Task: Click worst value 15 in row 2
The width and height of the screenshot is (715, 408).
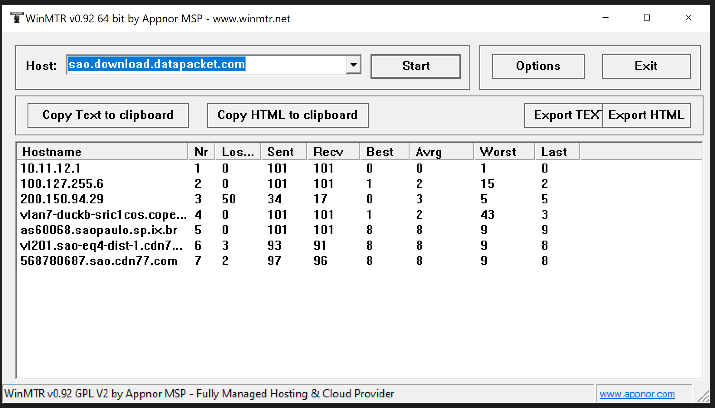Action: pyautogui.click(x=488, y=183)
